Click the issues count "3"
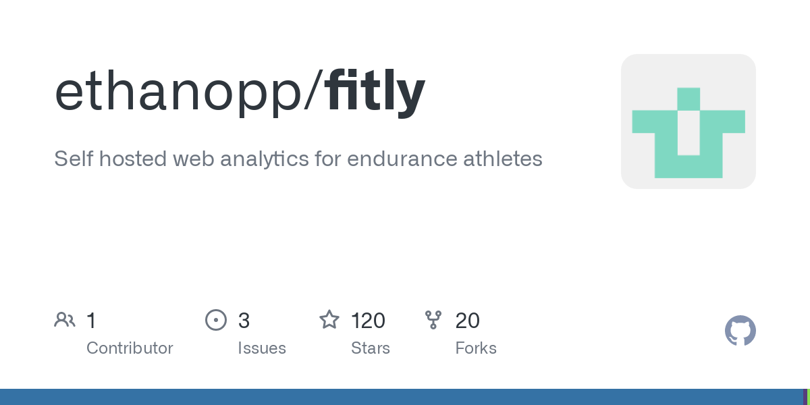Image resolution: width=810 pixels, height=405 pixels. tap(244, 321)
